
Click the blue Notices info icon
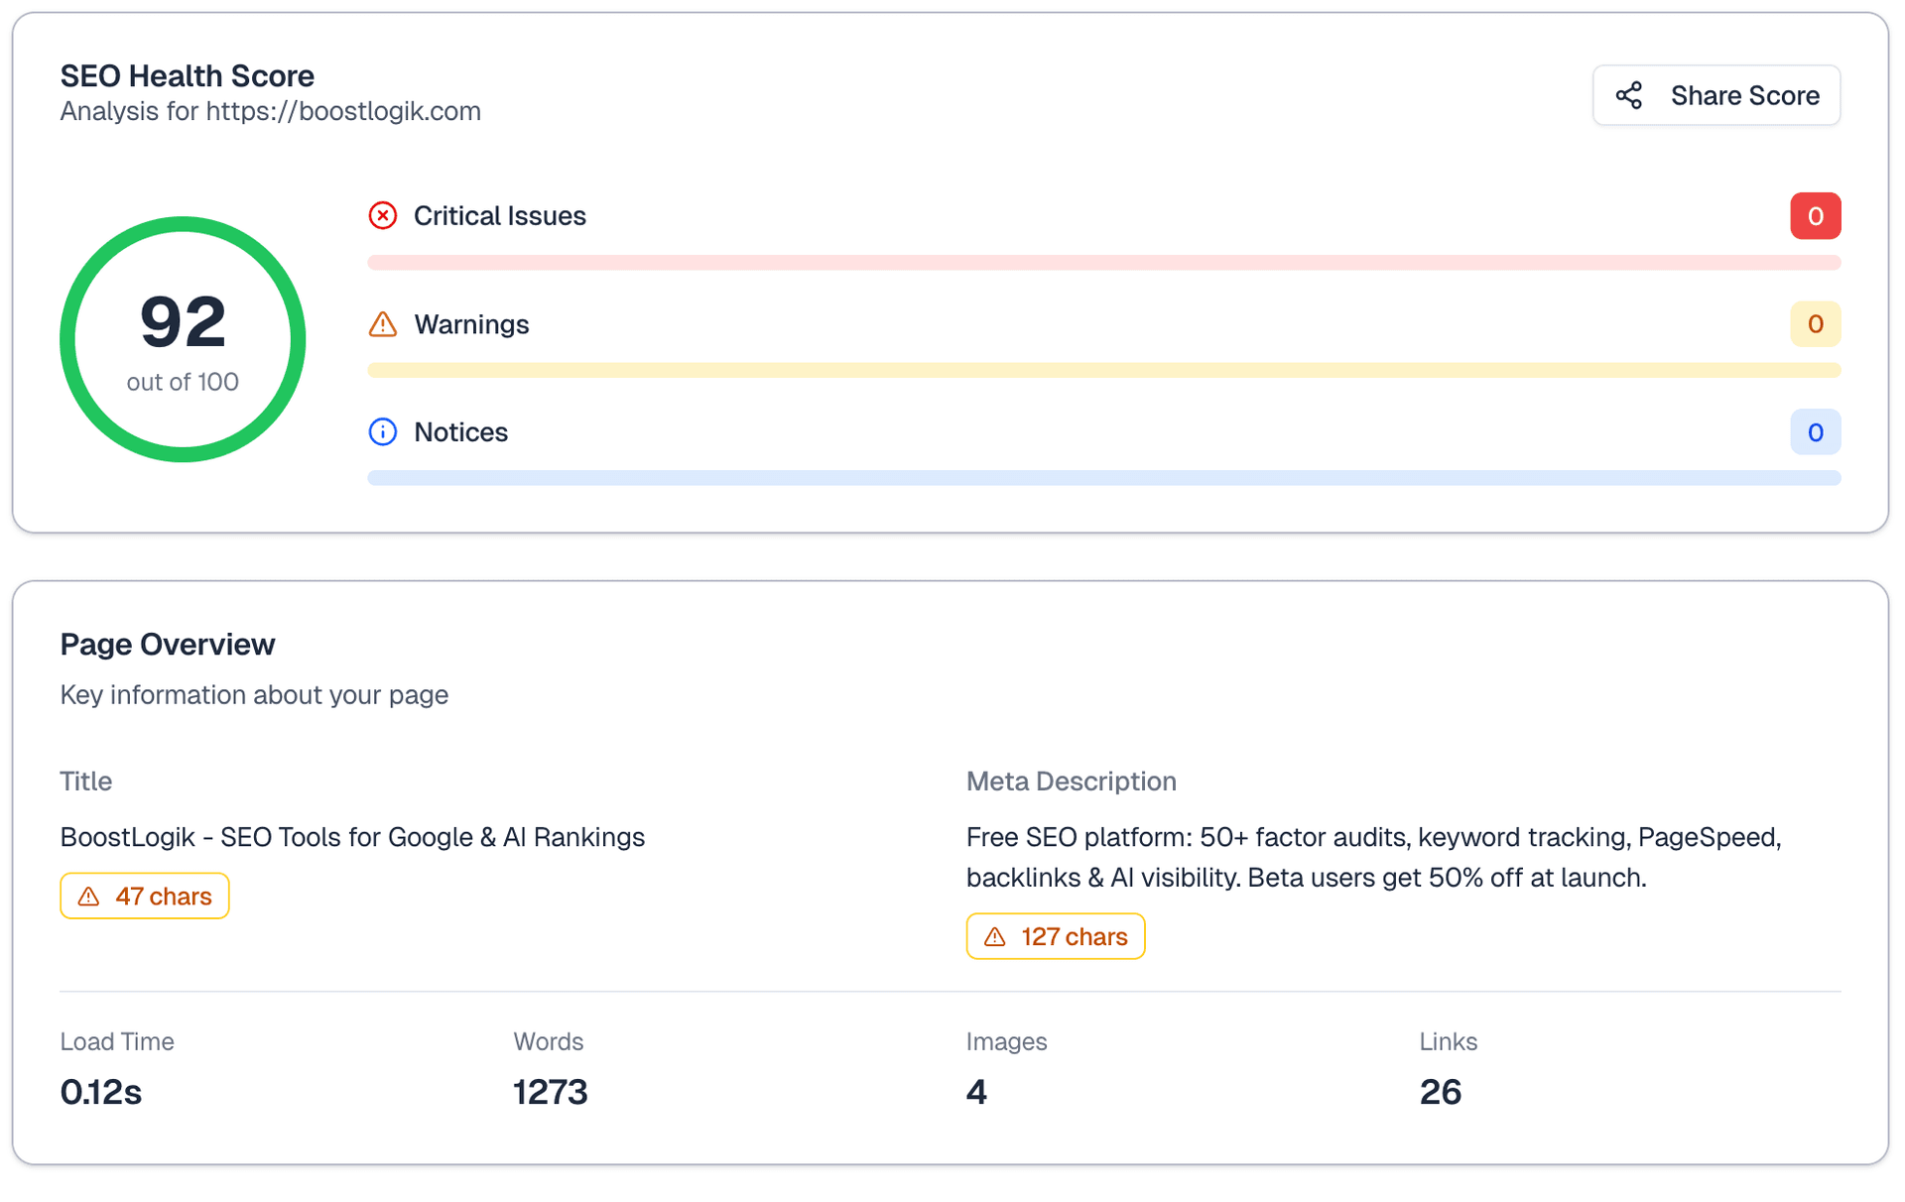click(x=383, y=431)
